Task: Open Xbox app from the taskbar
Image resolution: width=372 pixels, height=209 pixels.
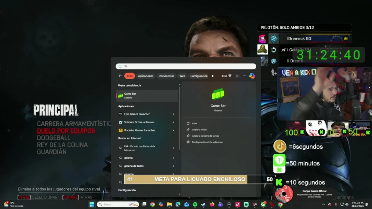Action: click(263, 204)
